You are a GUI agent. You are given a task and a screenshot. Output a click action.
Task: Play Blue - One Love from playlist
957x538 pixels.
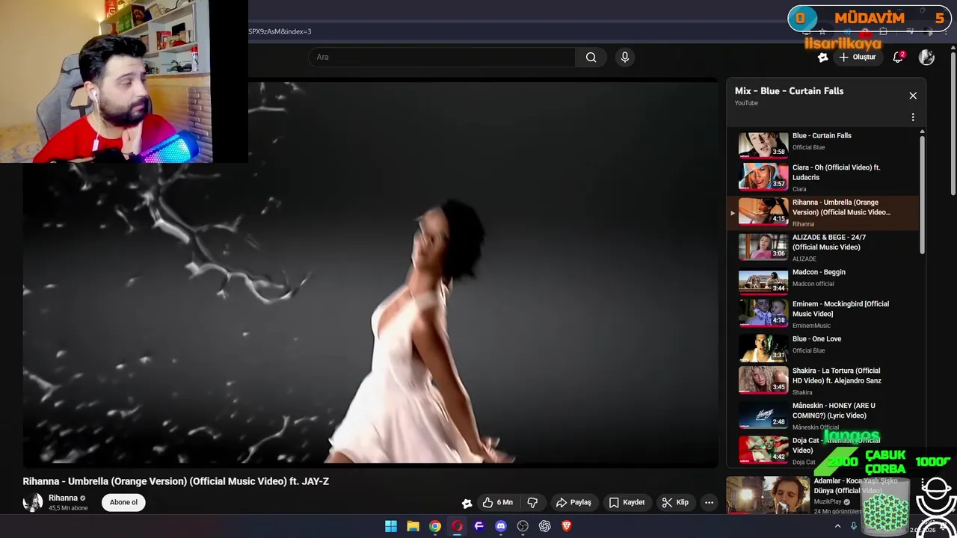(x=822, y=347)
